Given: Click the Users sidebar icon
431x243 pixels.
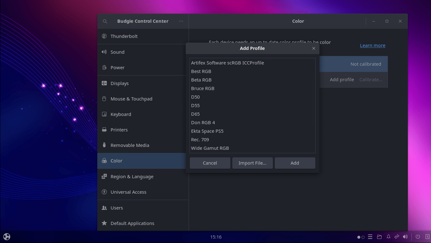Looking at the screenshot, I should (104, 208).
